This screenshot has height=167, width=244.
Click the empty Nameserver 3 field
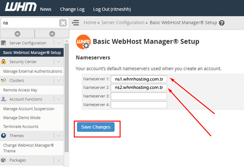[139, 96]
